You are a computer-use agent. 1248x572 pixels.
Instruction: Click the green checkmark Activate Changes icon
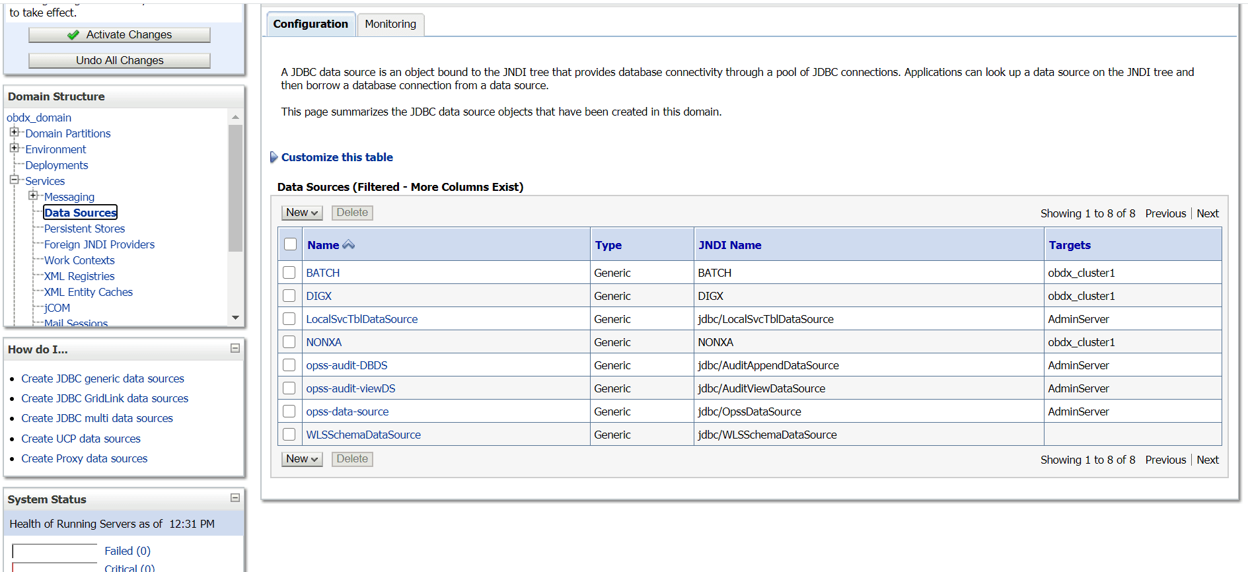point(73,35)
